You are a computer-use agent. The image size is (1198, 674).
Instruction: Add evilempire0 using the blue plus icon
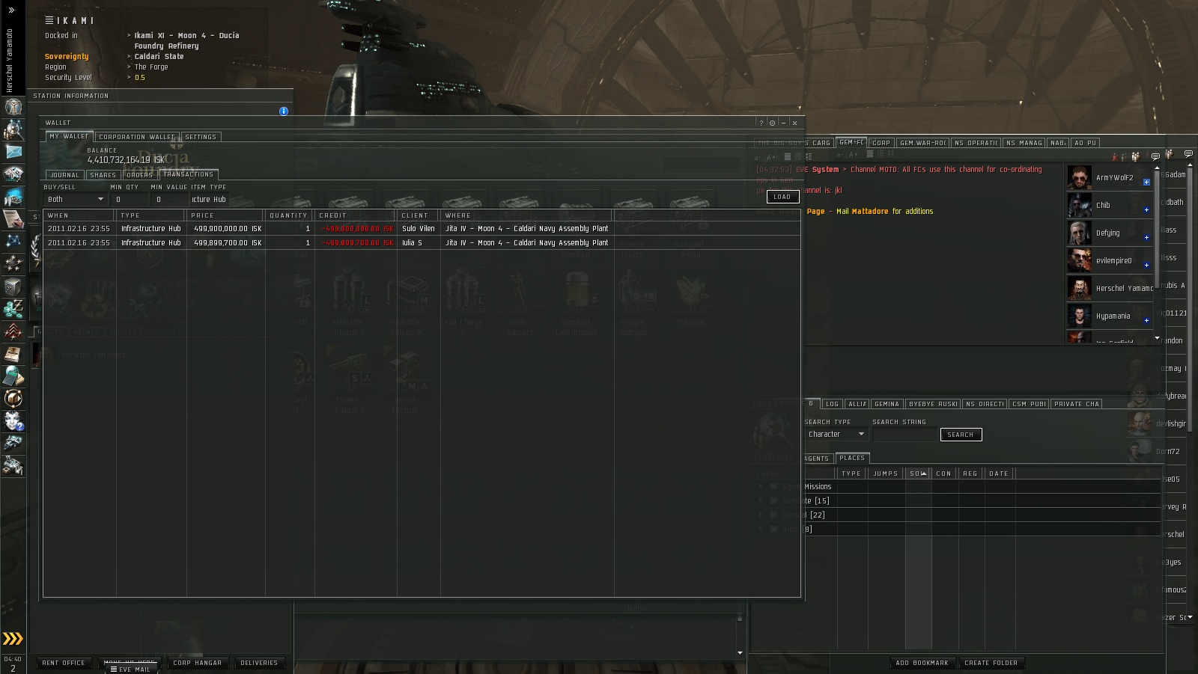tap(1146, 265)
